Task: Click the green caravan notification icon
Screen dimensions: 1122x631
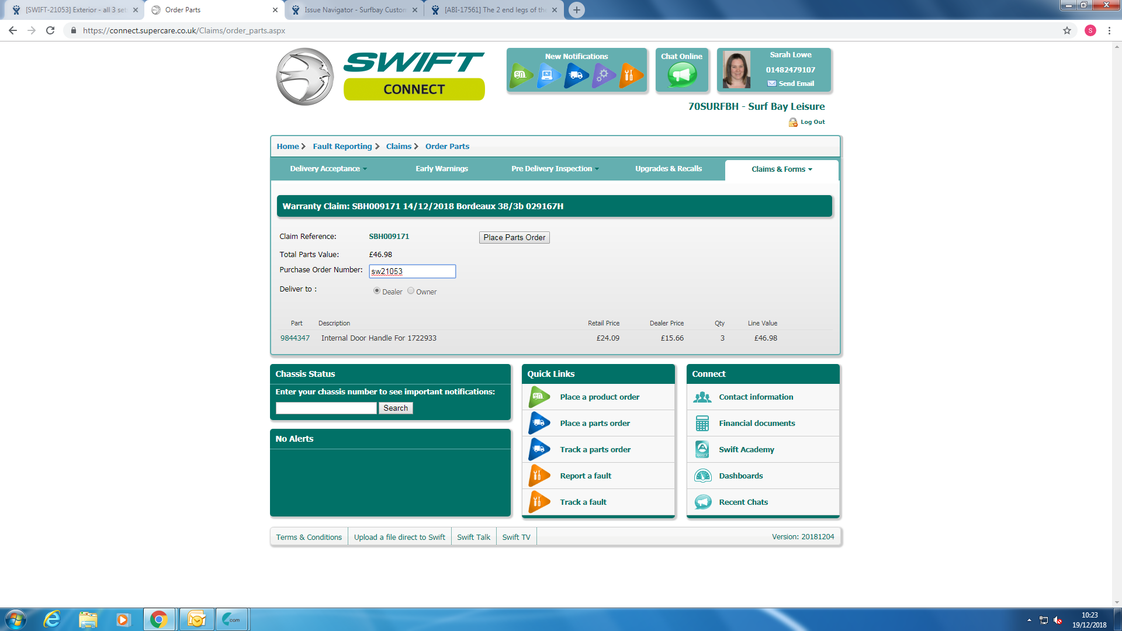Action: 521,75
